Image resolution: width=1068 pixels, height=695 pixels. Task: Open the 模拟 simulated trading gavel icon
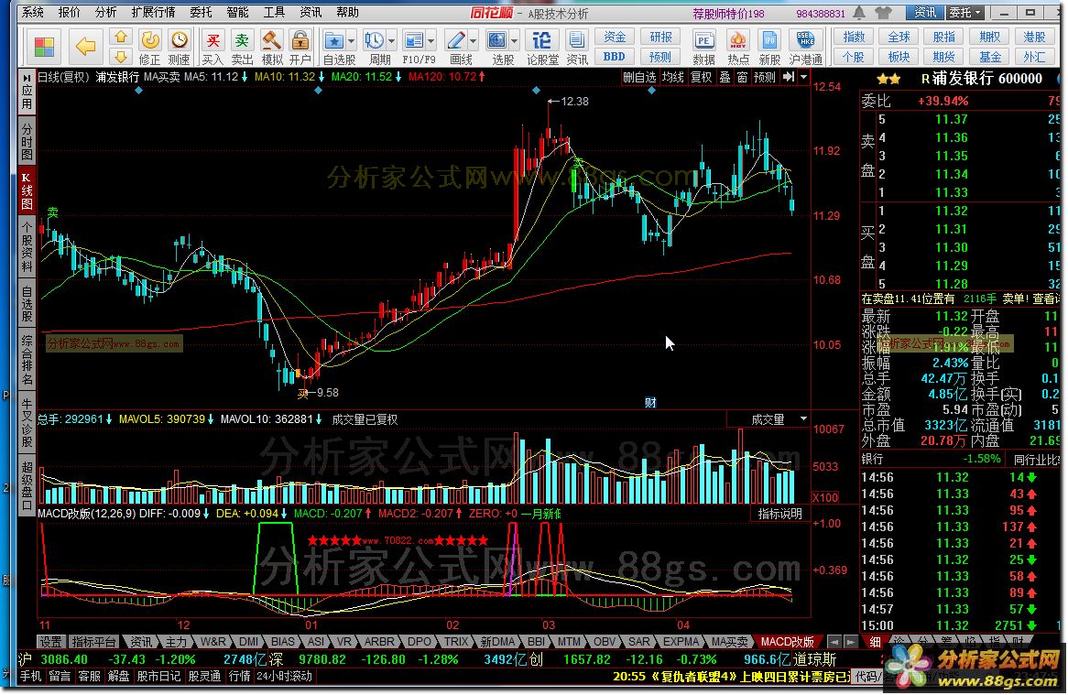pyautogui.click(x=272, y=47)
